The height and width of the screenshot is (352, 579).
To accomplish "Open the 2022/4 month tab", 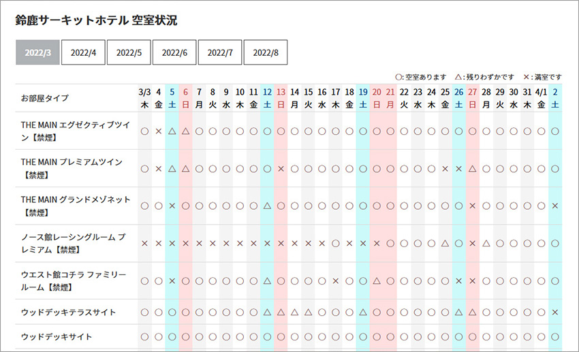I will click(83, 52).
